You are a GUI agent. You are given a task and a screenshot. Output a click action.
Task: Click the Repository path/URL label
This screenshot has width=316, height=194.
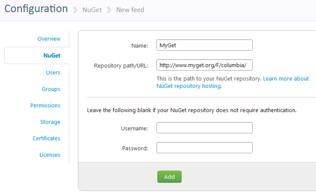(121, 66)
